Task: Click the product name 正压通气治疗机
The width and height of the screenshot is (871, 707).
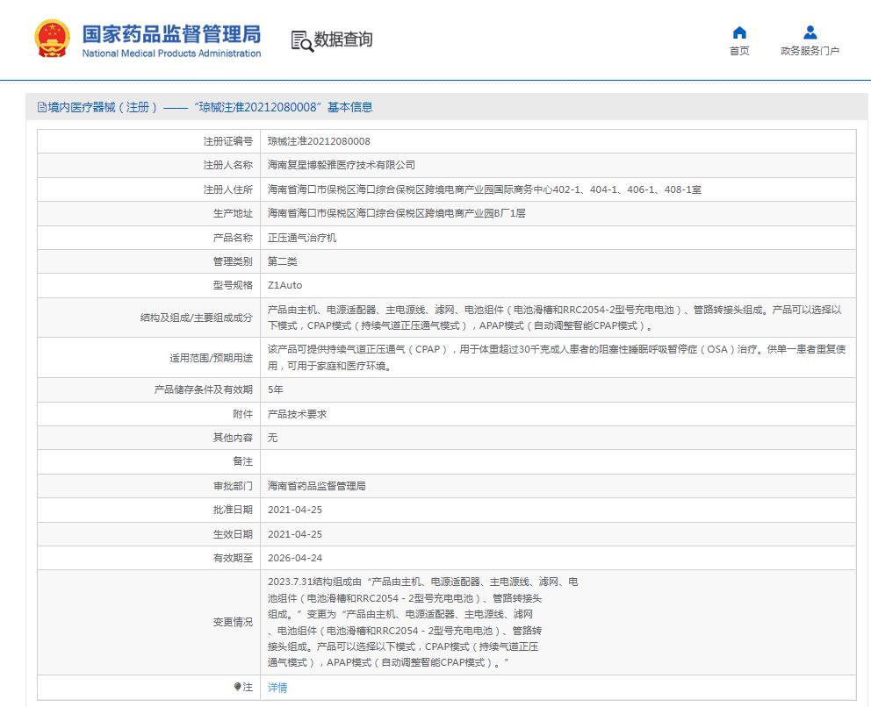Action: point(302,238)
